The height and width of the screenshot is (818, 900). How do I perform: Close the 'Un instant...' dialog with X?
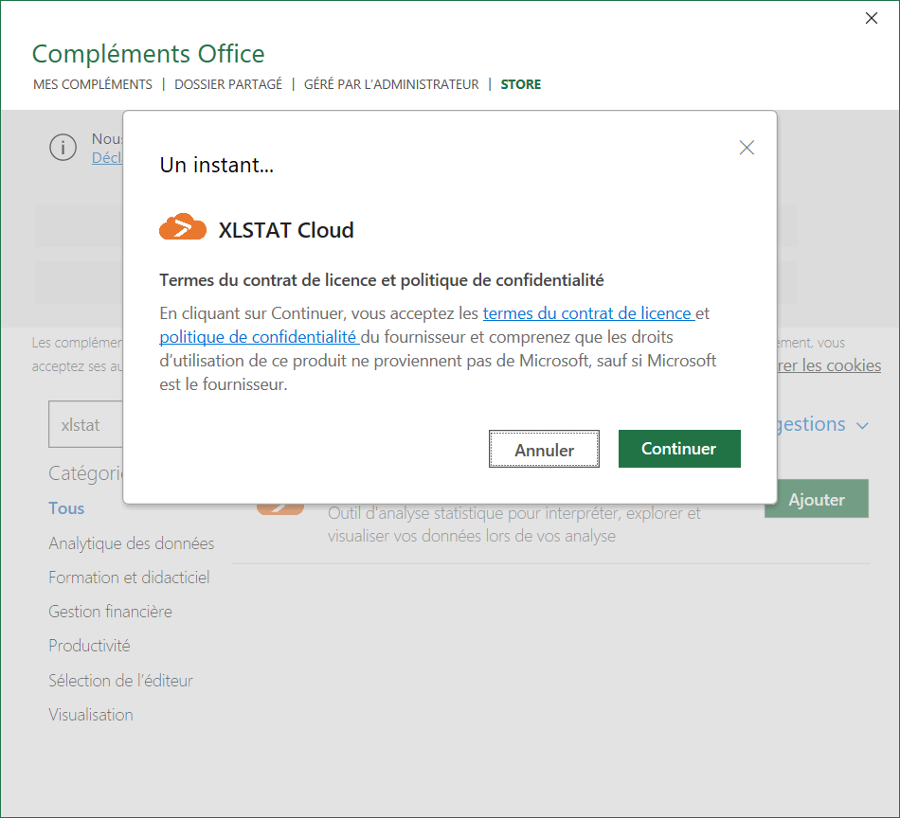click(747, 148)
